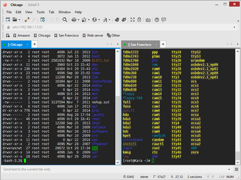Click the lock icon in the address bar

8,27
